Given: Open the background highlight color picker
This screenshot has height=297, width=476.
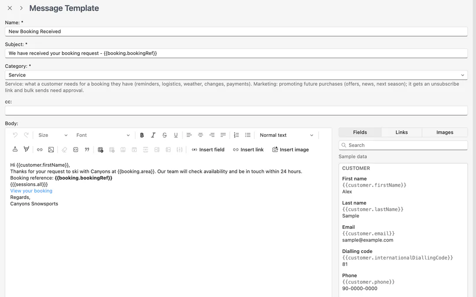Looking at the screenshot, I should pyautogui.click(x=26, y=150).
